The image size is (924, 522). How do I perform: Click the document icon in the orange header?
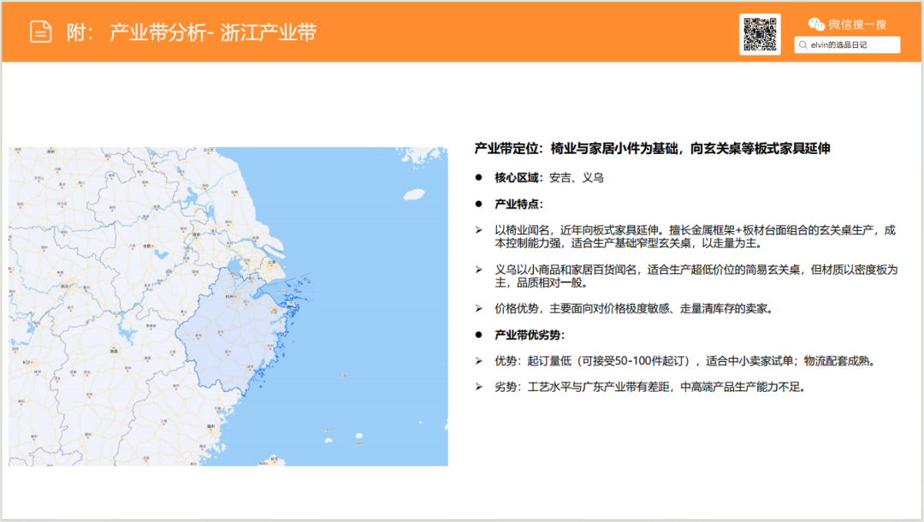click(x=40, y=31)
